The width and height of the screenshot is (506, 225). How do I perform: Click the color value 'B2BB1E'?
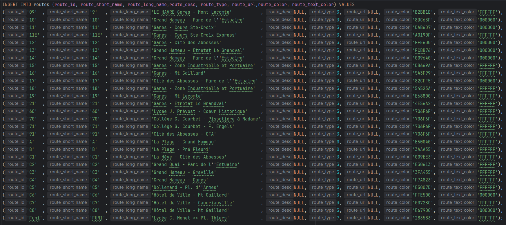coord(423,12)
